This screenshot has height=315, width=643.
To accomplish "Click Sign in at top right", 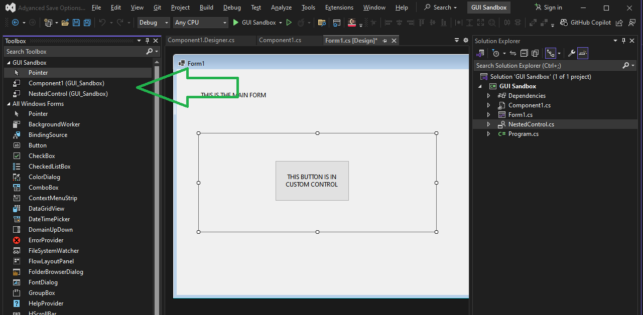I will [x=548, y=8].
